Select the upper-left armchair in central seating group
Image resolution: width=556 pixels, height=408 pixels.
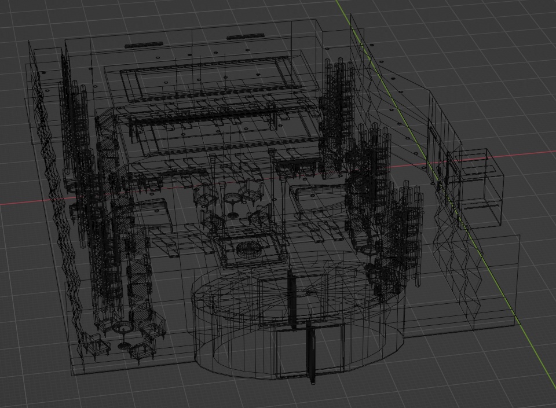[x=205, y=195]
